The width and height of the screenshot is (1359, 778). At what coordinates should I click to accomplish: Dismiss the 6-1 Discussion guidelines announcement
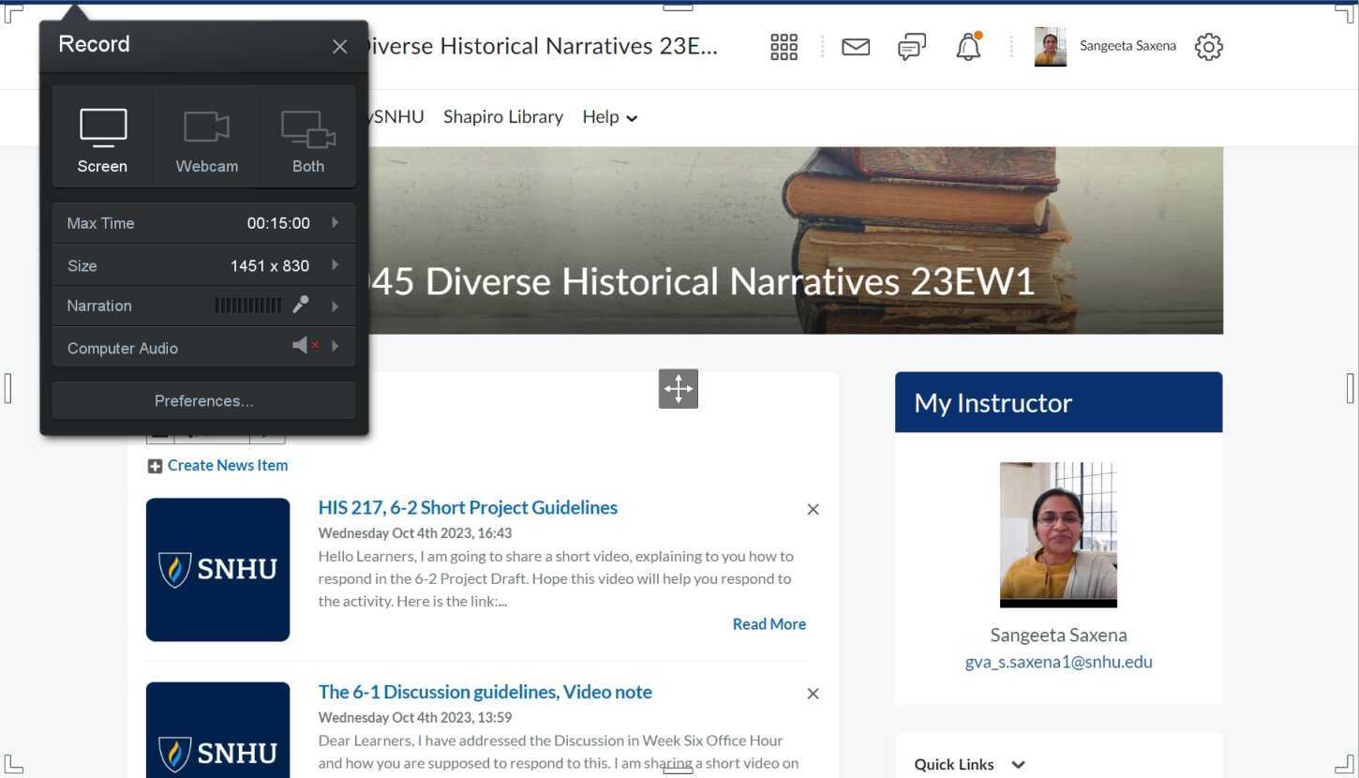(x=813, y=693)
